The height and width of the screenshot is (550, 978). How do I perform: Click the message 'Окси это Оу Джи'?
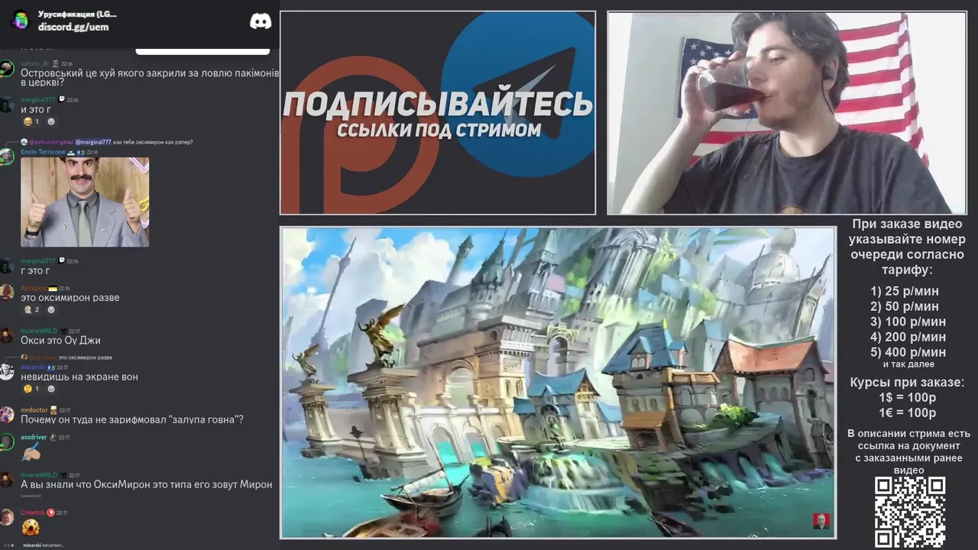[60, 341]
